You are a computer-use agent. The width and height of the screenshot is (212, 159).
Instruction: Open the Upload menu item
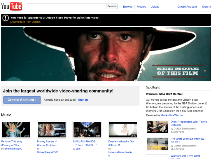(155, 7)
